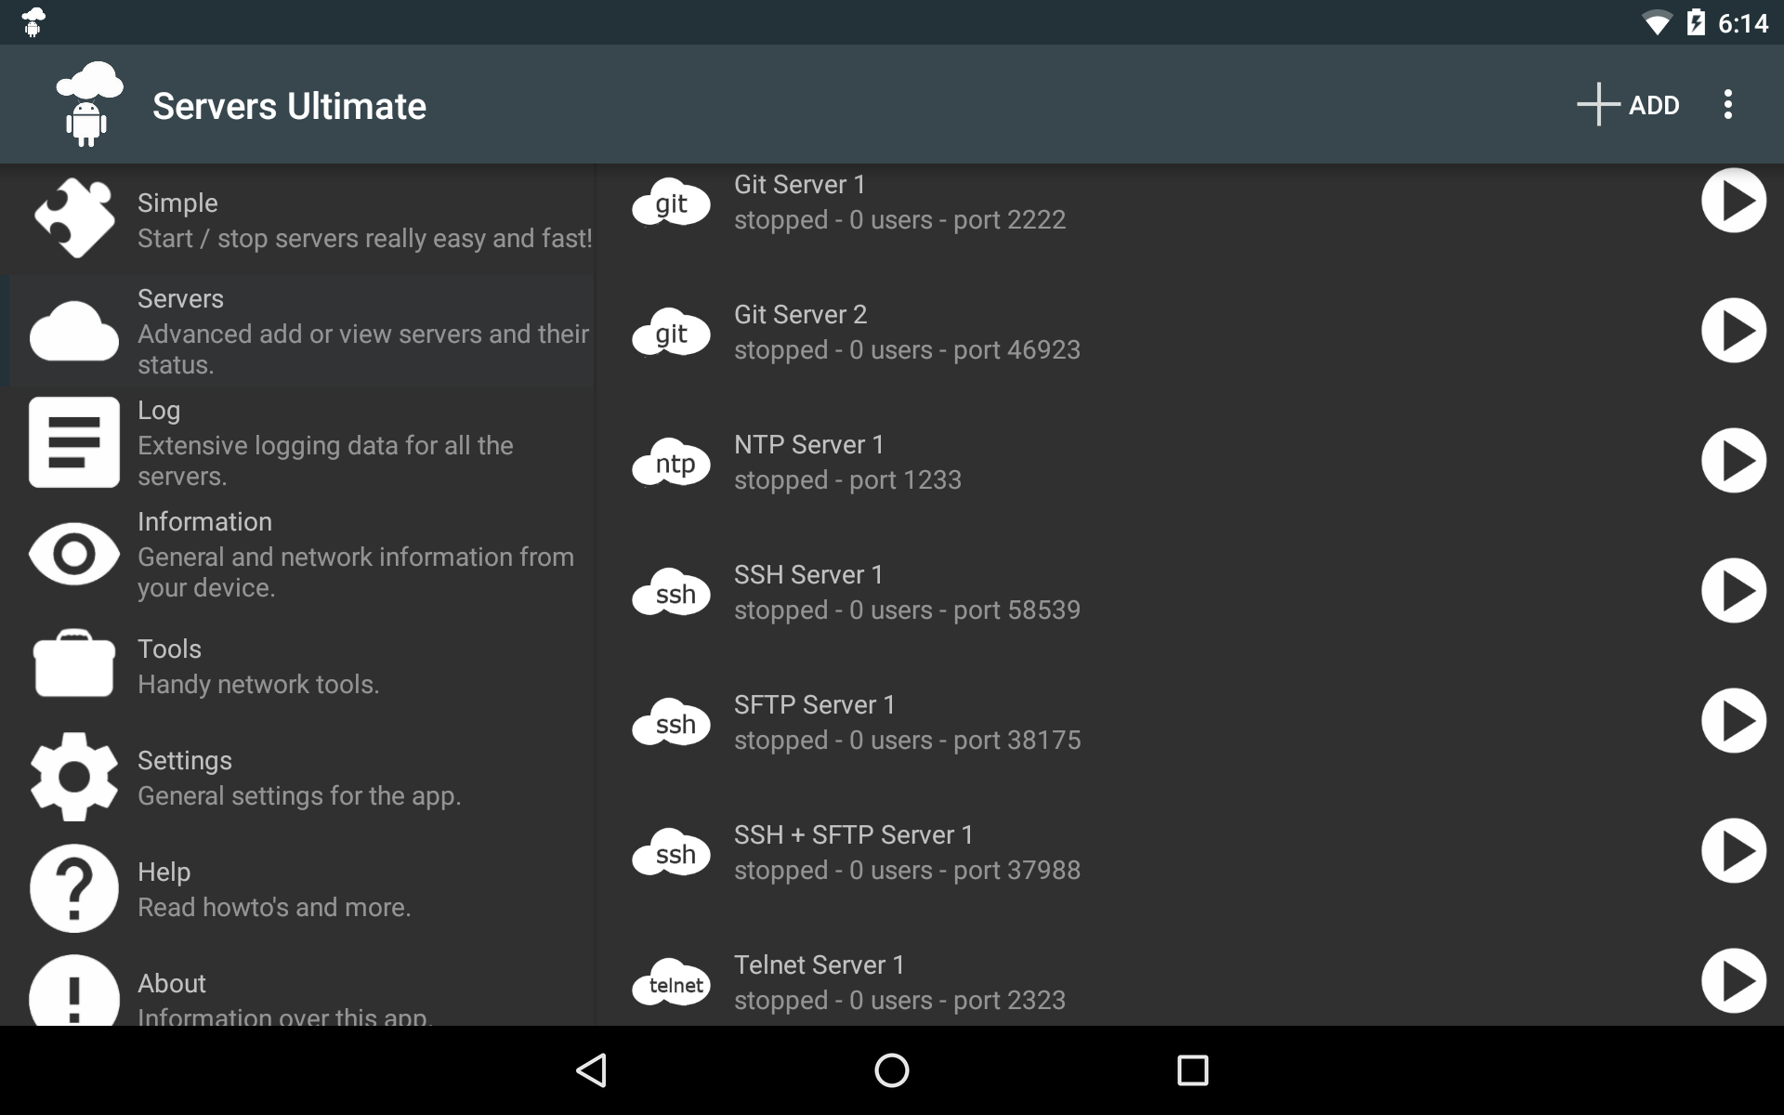Tap the Android recent apps button
The image size is (1784, 1115).
[x=1192, y=1070]
